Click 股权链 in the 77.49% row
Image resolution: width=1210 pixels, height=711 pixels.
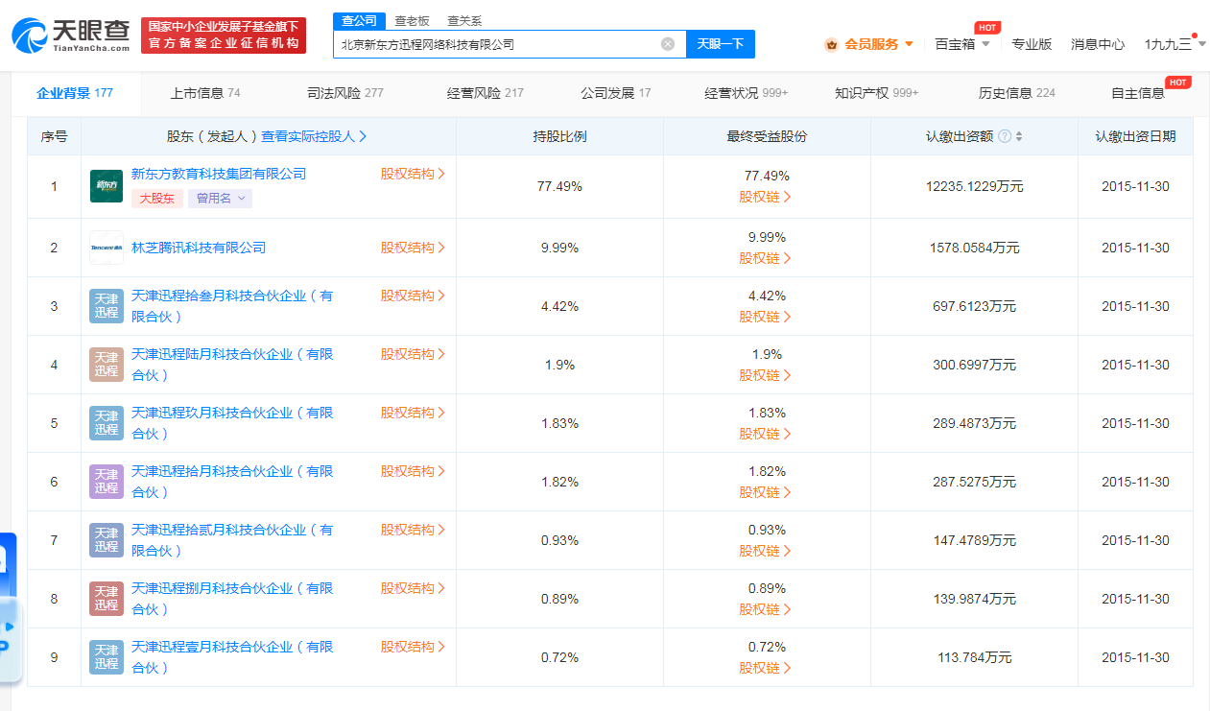[766, 197]
